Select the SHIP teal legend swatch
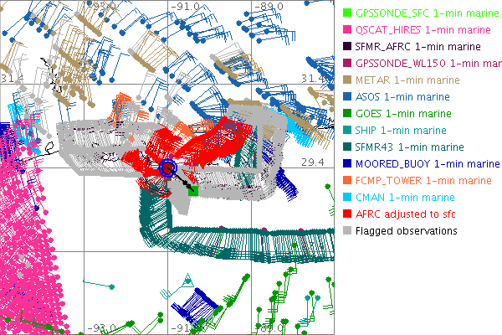 pos(347,131)
